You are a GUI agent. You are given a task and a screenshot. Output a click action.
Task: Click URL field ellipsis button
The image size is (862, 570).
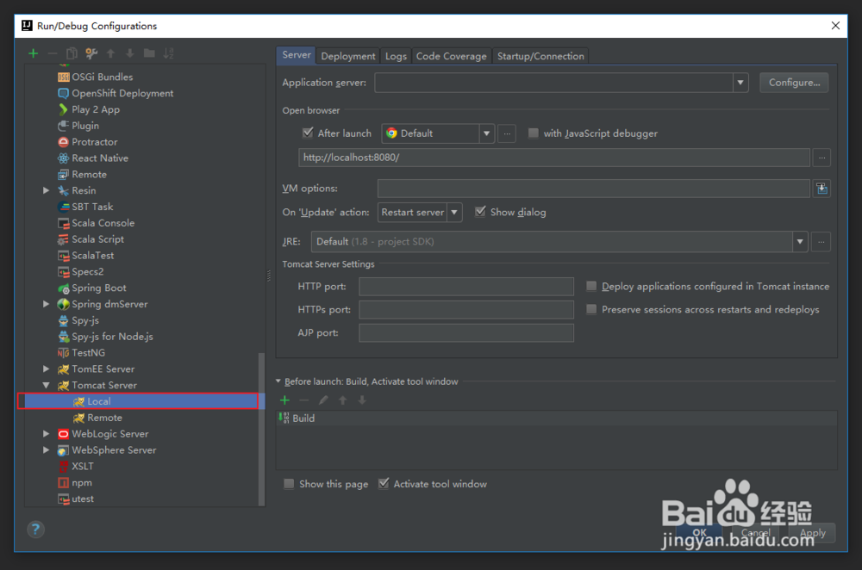coord(821,158)
